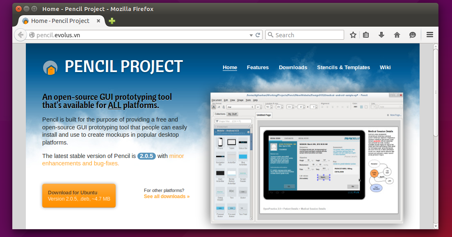Minimize the Firefox window
The width and height of the screenshot is (452, 237).
(x=26, y=9)
